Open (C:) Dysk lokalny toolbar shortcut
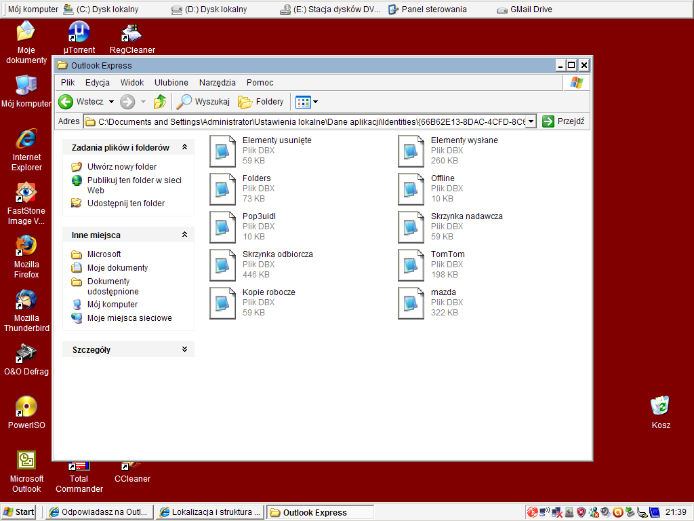 point(100,9)
